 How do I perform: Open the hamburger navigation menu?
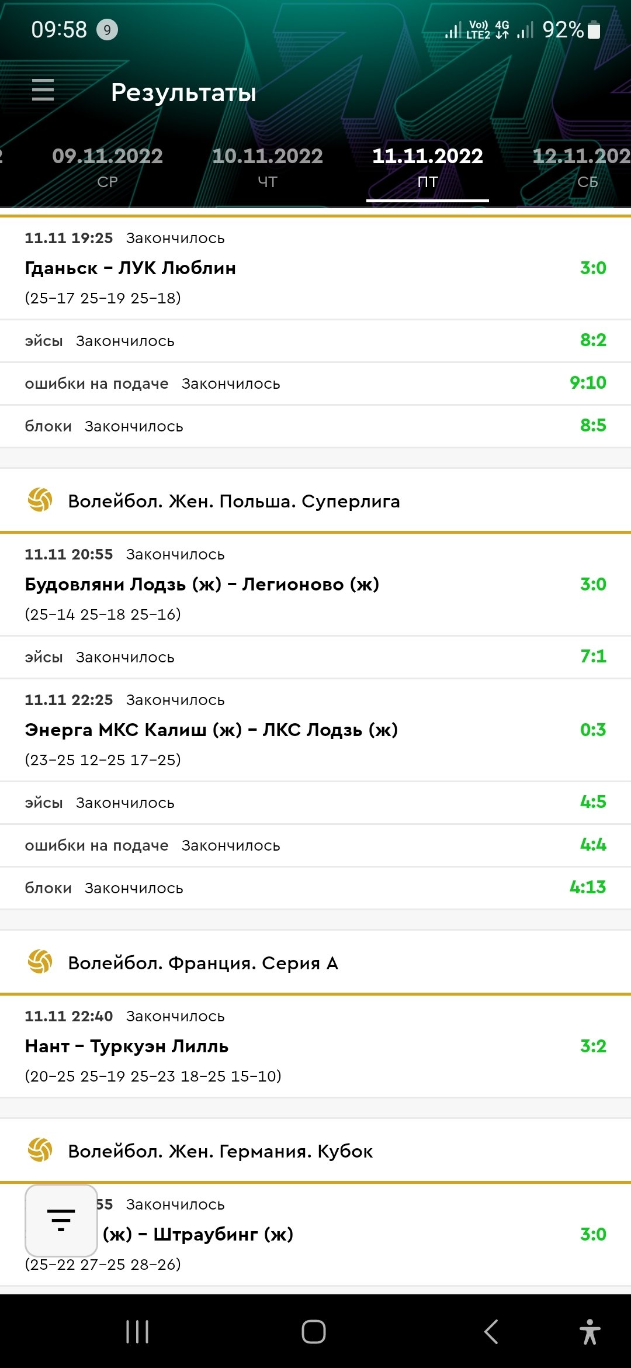43,90
